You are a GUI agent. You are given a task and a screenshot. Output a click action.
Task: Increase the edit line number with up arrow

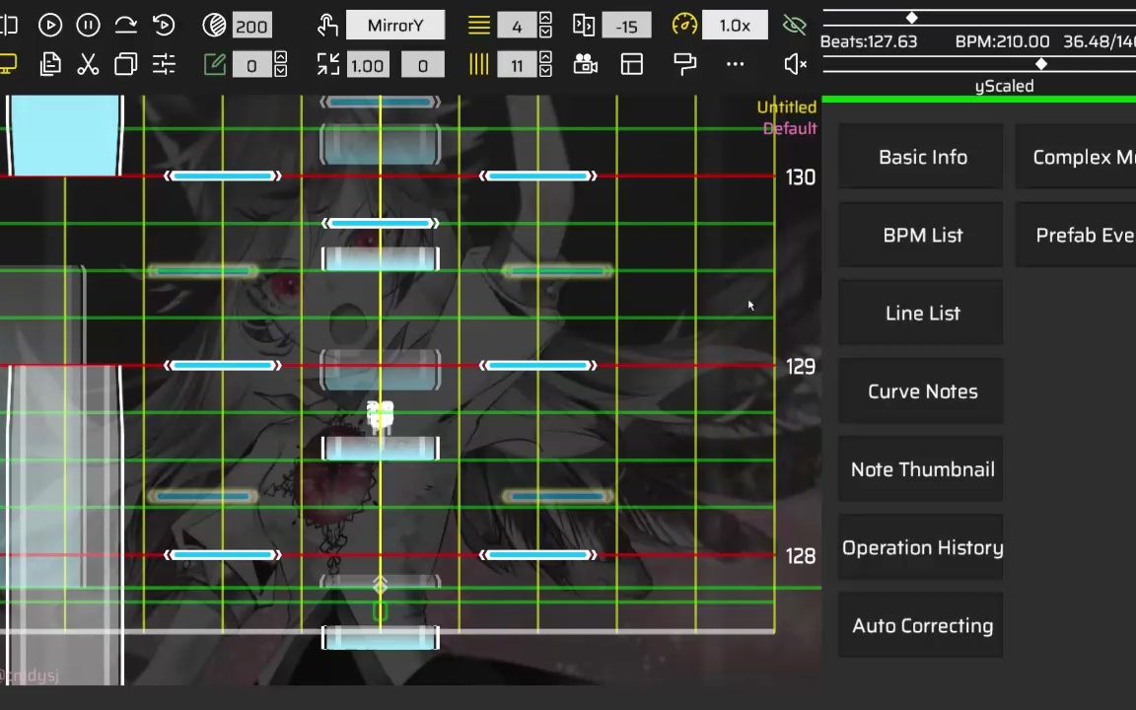click(280, 57)
